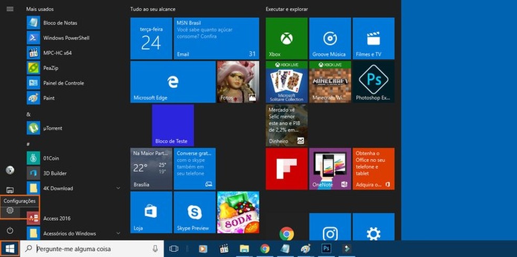Screen dimensions: 517x257
Task: Click the Cortana microphone icon
Action: (x=155, y=249)
